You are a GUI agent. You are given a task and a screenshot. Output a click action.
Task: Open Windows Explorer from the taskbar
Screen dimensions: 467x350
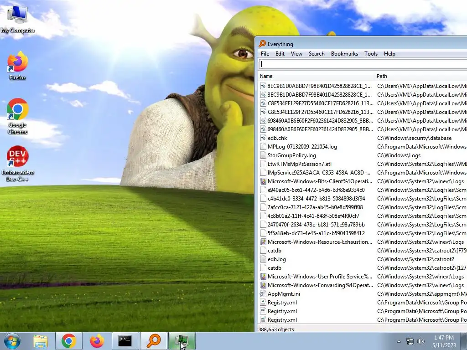coord(41,341)
